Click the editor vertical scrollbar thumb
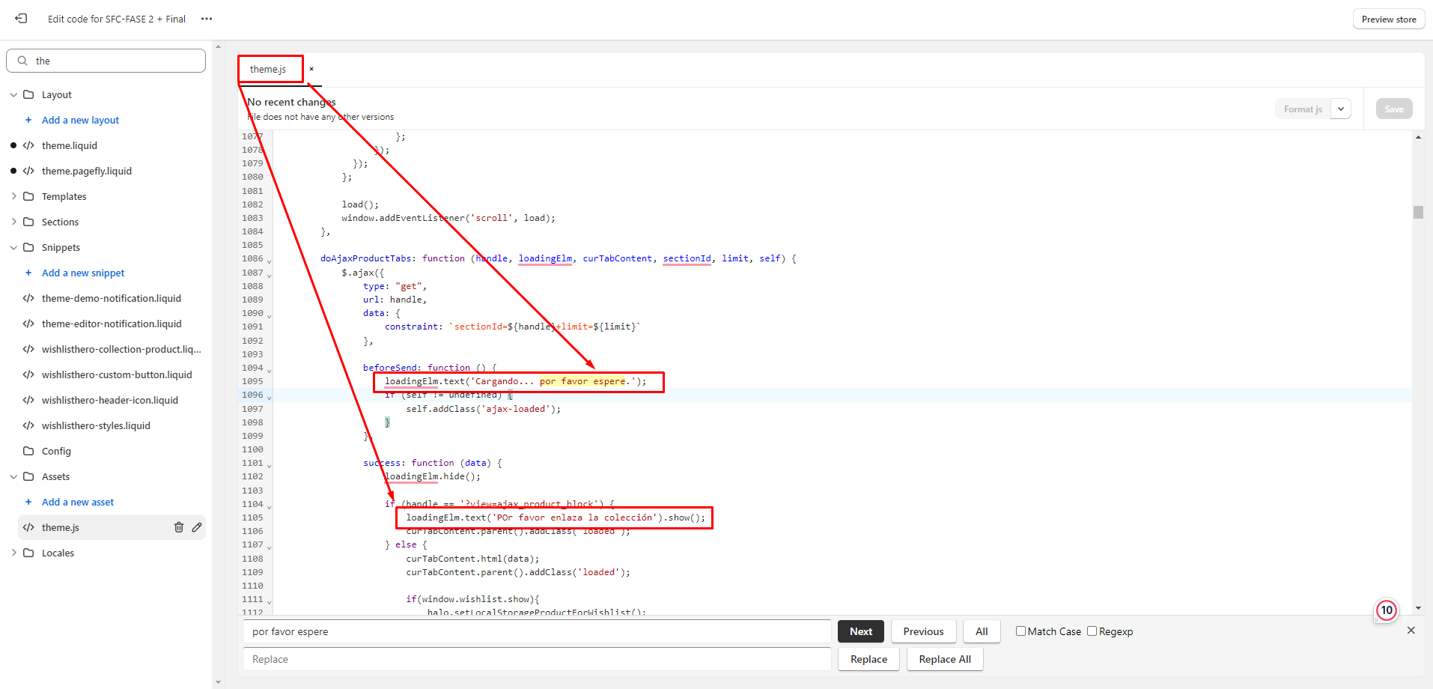The width and height of the screenshot is (1433, 689). pos(1418,212)
